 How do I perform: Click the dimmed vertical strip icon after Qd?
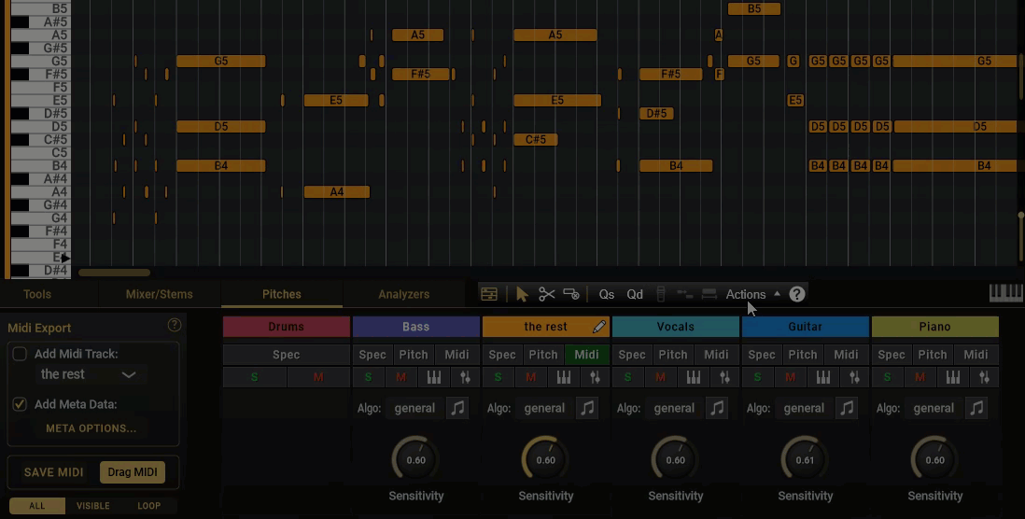point(661,294)
